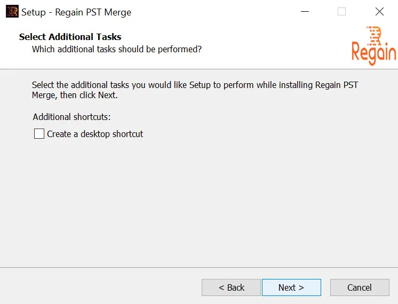398x304 pixels.
Task: Go to previous step with Back
Action: (231, 287)
